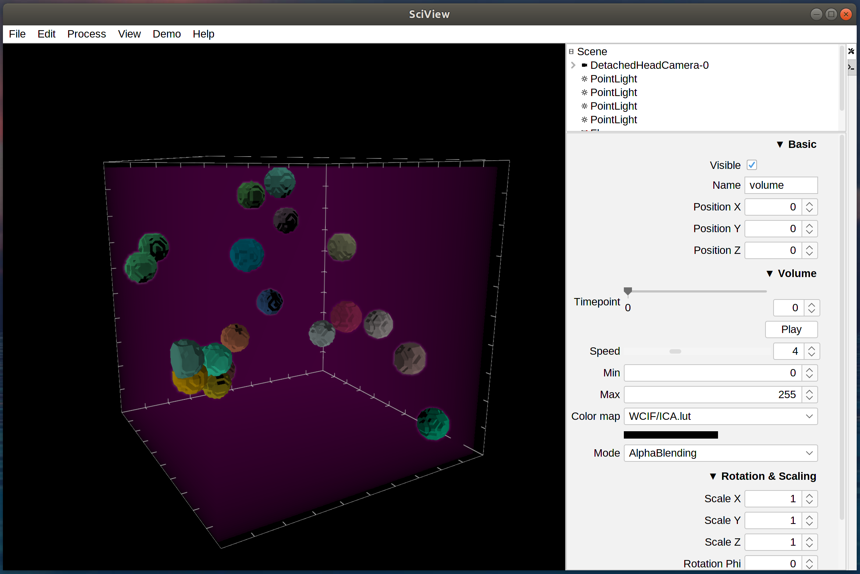The image size is (860, 574).
Task: Click the tools (wrench) sidebar icon
Action: (851, 51)
